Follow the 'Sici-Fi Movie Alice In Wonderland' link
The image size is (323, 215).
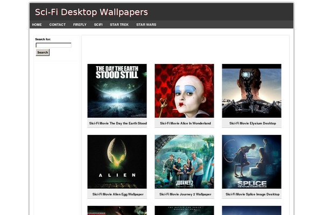point(185,123)
